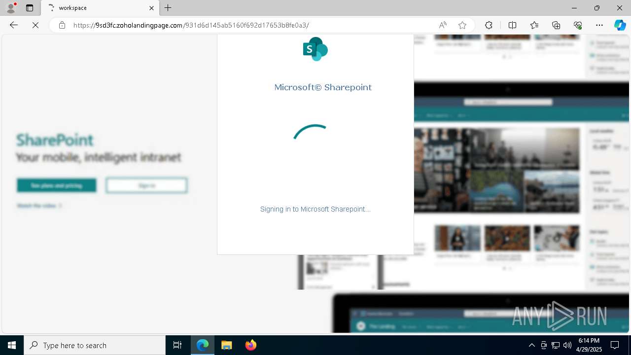This screenshot has width=631, height=355.
Task: Open the Copilot sidebar icon
Action: click(620, 25)
